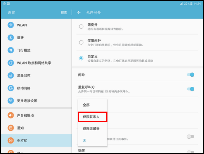Screen dimensions: 204x154
Task: Tap the notification icon for 通知
Action: coord(11,128)
